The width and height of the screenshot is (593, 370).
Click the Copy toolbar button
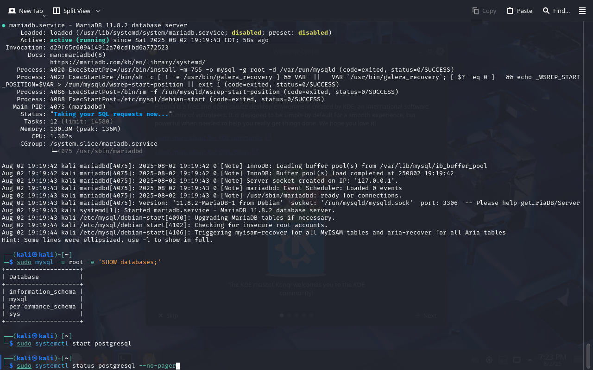coord(484,11)
